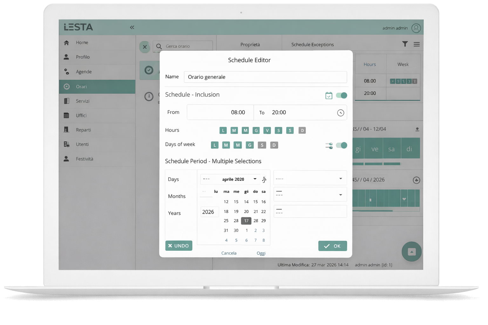Switch to the Schedule Exceptions tab
This screenshot has width=488, height=325.
(x=312, y=44)
